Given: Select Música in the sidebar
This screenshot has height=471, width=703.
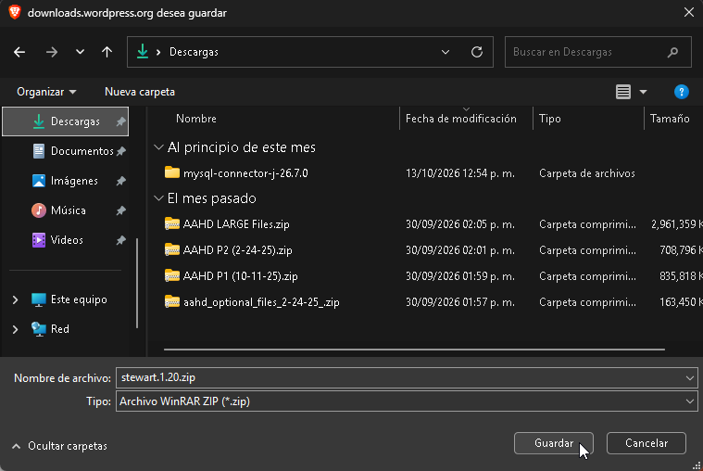Looking at the screenshot, I should (66, 210).
